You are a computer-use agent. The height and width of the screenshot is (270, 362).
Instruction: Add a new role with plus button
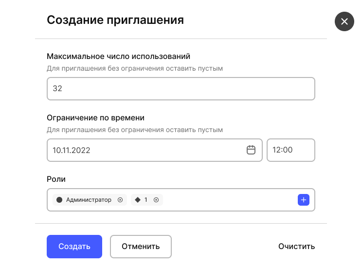tap(303, 200)
